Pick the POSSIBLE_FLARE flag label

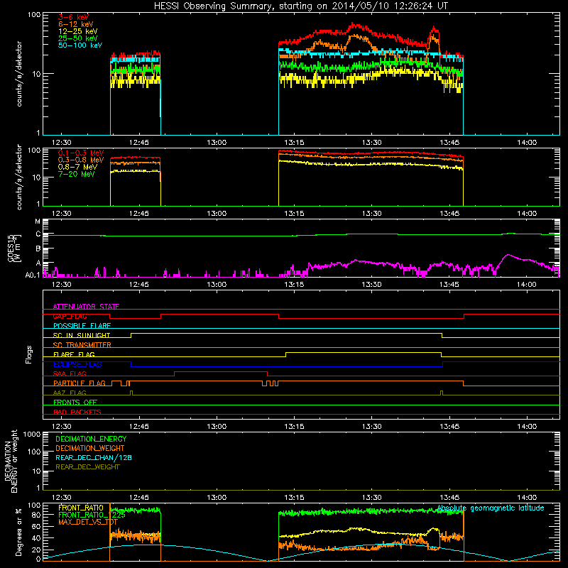[82, 326]
